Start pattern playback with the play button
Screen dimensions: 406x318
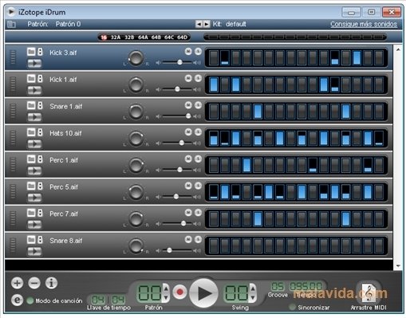click(204, 293)
